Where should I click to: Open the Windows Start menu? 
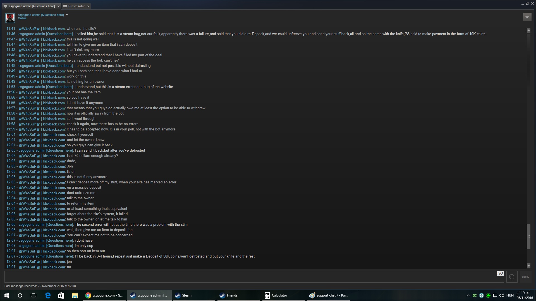tap(7, 295)
